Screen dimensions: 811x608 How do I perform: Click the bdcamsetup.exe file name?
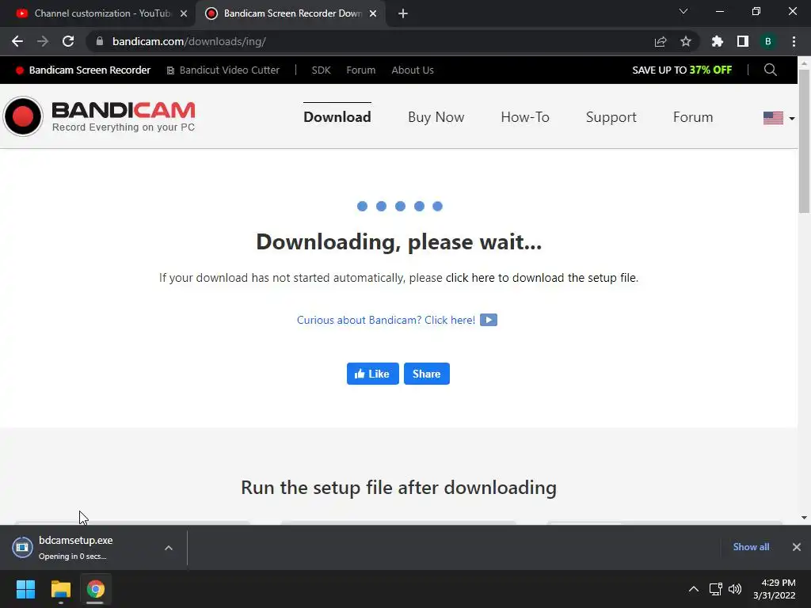(x=75, y=540)
